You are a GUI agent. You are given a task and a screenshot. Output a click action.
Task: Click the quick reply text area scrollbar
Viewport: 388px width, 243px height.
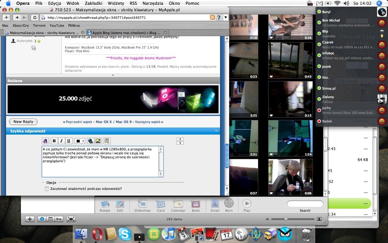(x=161, y=162)
